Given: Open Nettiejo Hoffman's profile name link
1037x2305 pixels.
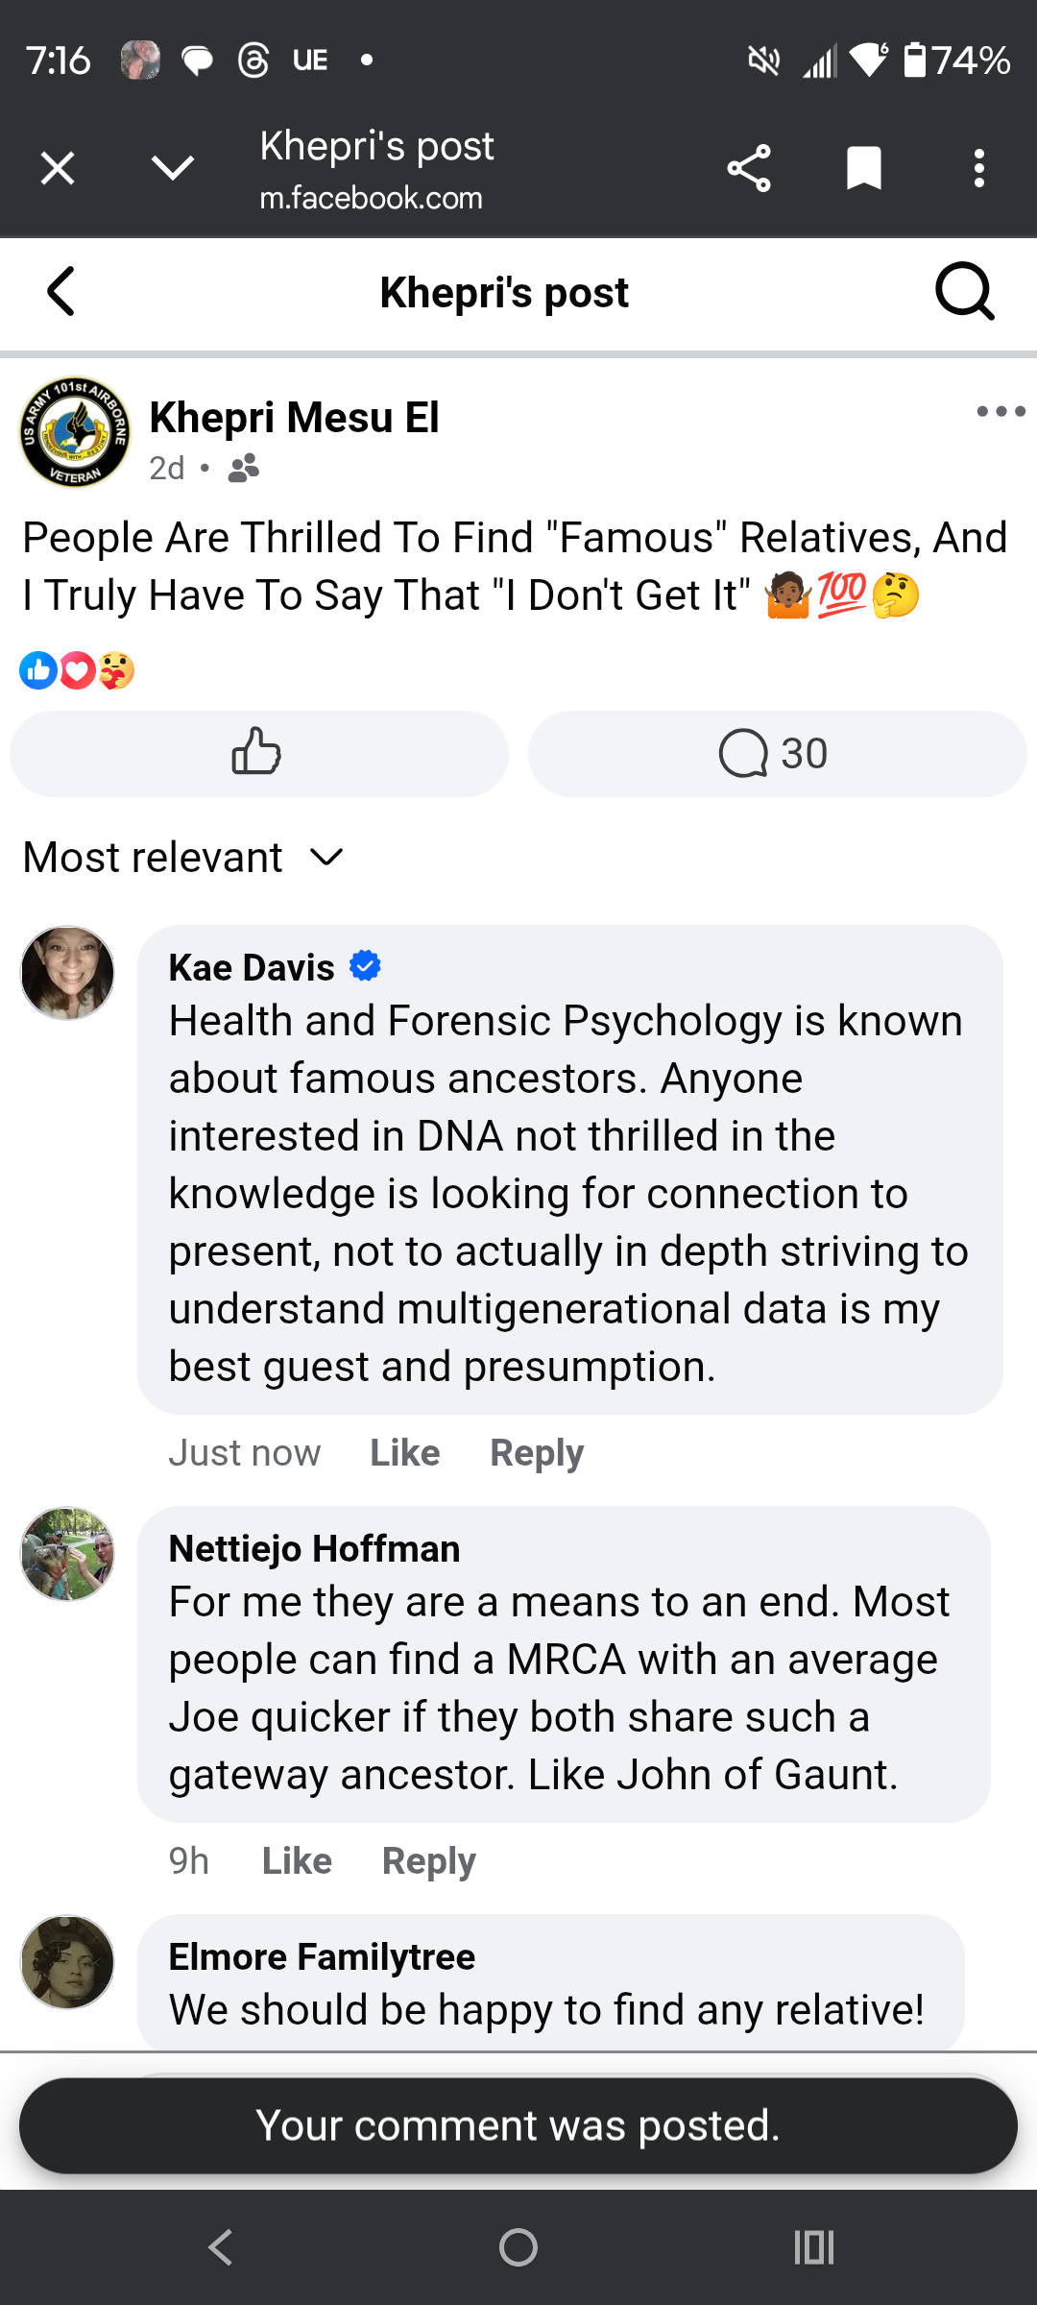Looking at the screenshot, I should [314, 1549].
